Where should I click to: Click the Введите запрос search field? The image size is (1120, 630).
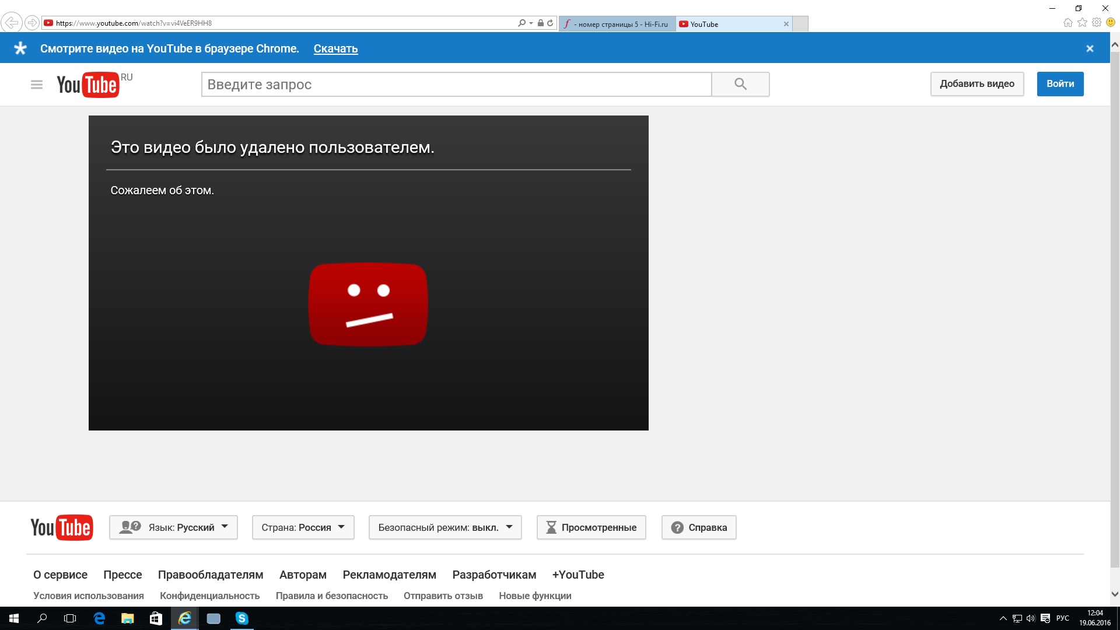pos(456,85)
